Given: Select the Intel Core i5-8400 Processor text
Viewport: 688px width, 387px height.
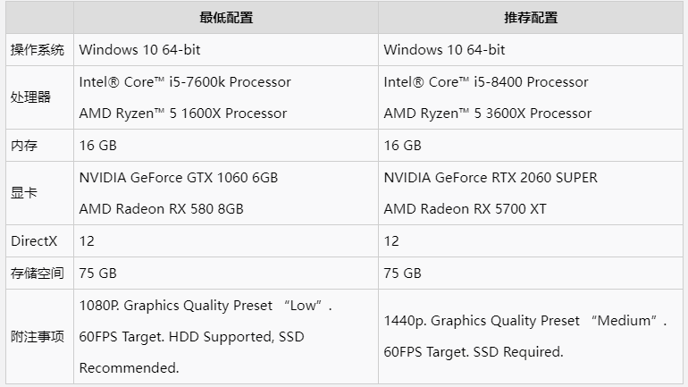Looking at the screenshot, I should click(486, 82).
